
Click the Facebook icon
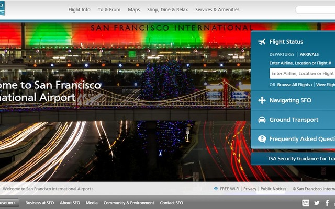pyautogui.click(x=327, y=203)
